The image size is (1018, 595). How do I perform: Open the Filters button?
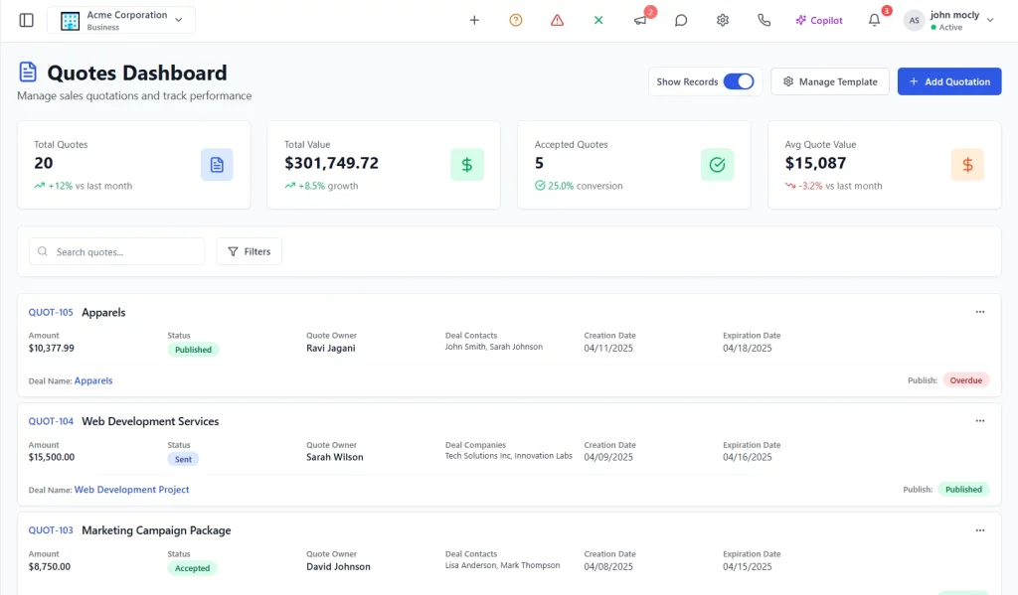click(250, 251)
